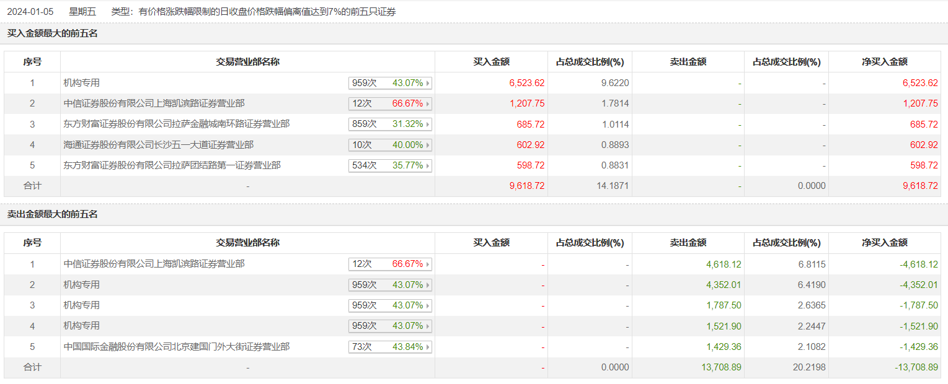
Task: Open 机构专用 in sell table row 2
Action: tap(82, 285)
